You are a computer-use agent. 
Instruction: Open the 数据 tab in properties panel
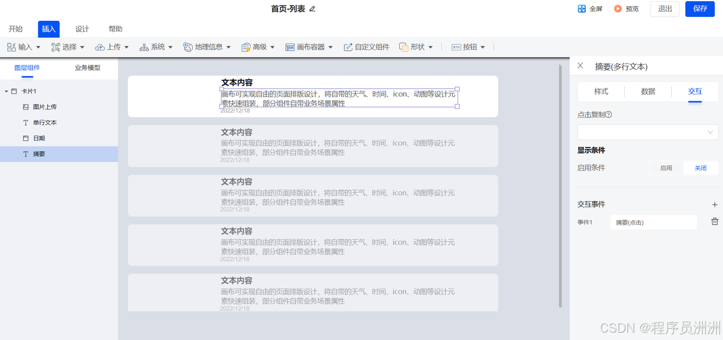pos(648,91)
